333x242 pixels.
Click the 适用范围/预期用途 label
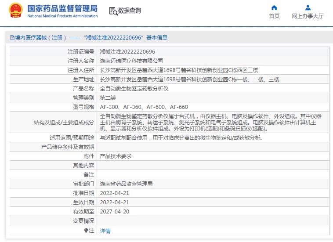click(72, 138)
